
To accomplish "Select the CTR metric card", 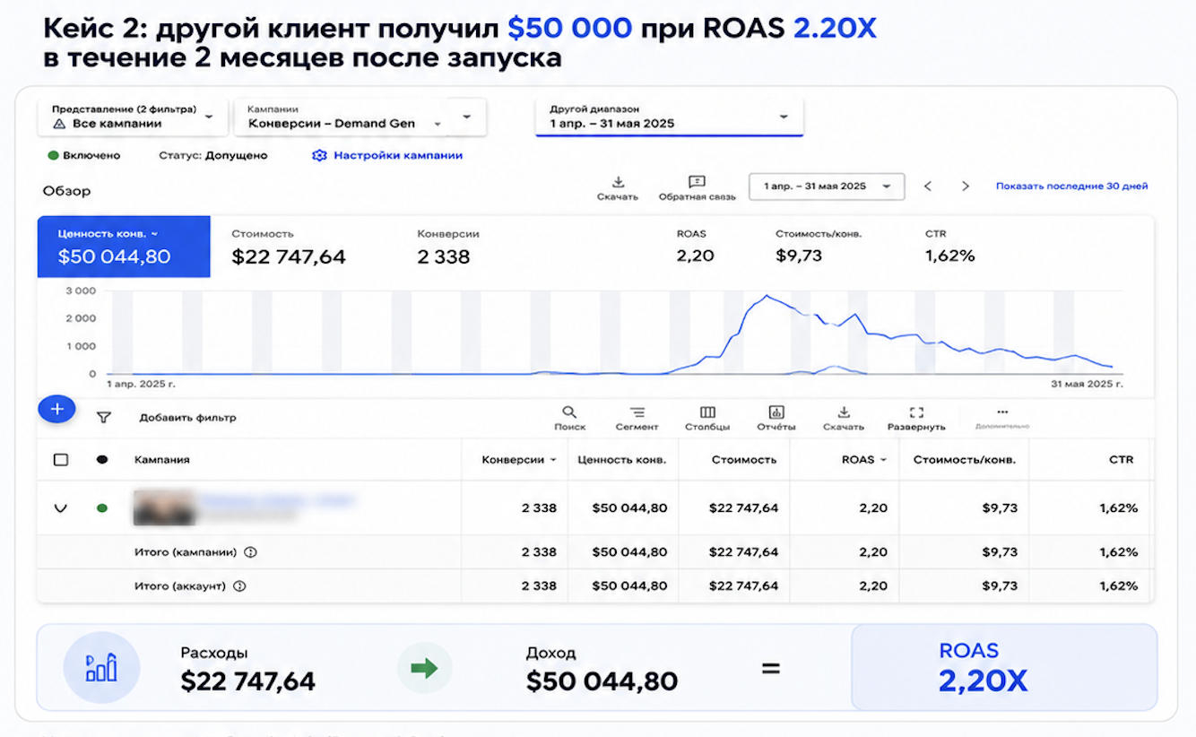I will [949, 247].
